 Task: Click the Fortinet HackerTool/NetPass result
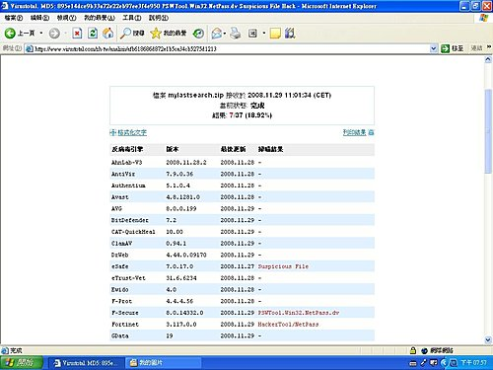pos(288,324)
